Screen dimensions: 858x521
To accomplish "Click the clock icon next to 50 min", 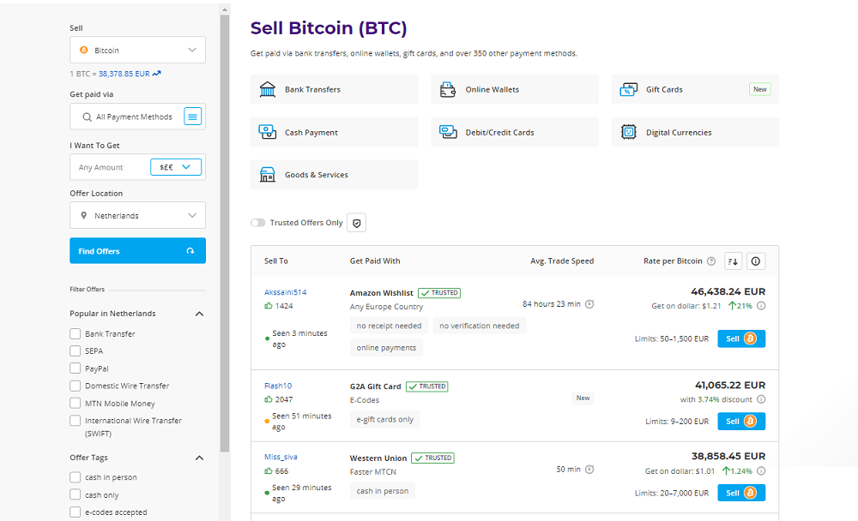I will coord(589,469).
